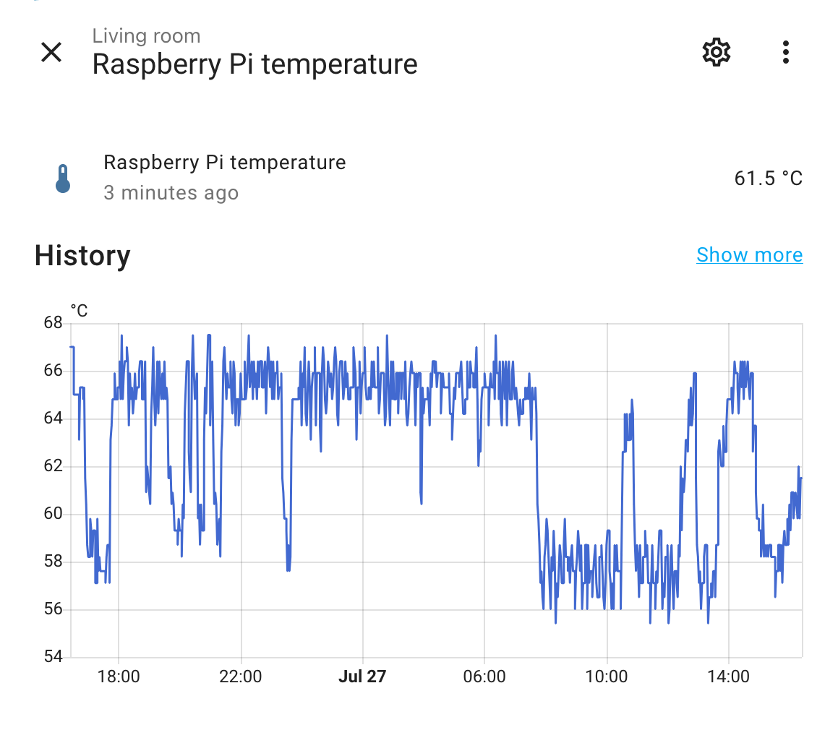Click the blue thermometer sensor icon
838x743 pixels.
point(63,179)
